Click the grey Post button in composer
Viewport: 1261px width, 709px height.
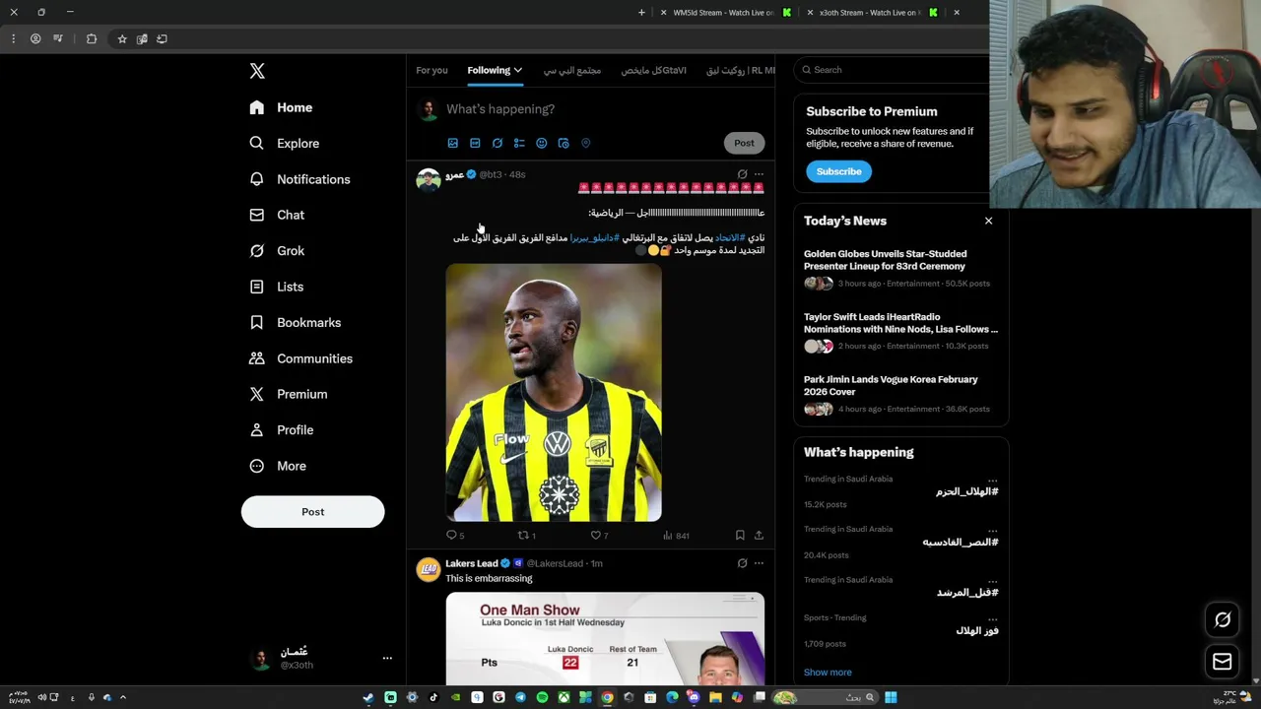click(x=744, y=143)
